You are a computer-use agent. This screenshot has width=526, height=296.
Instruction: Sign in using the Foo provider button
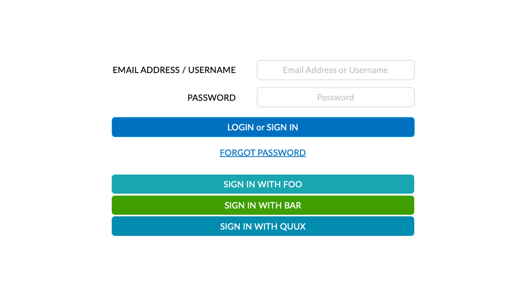click(263, 184)
